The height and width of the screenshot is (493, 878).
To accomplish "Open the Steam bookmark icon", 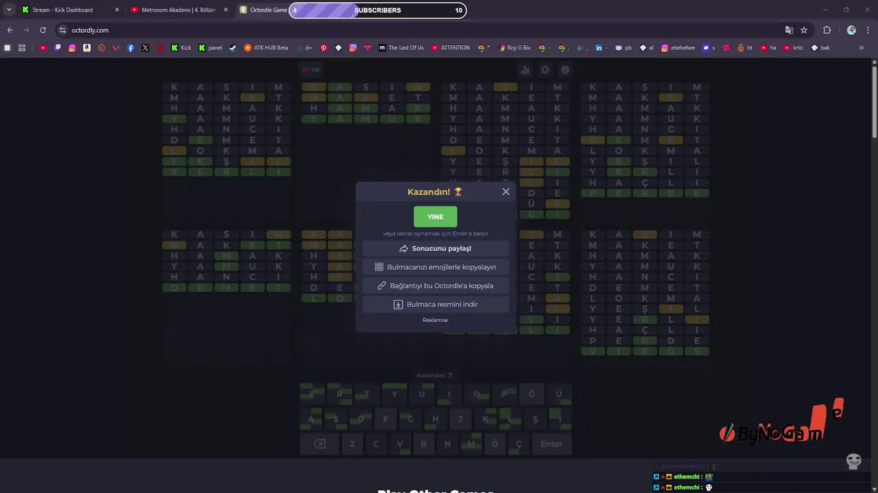I will 233,48.
